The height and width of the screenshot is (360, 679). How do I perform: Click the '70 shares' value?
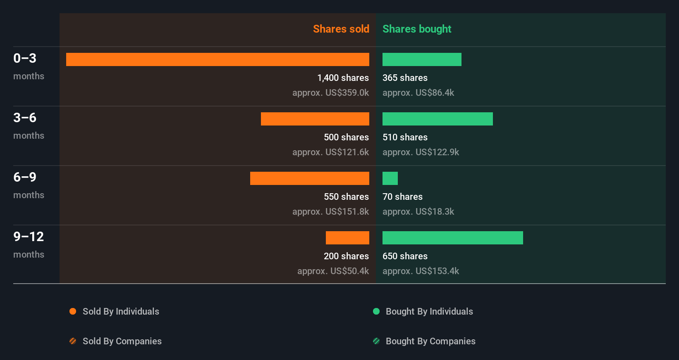coord(402,197)
